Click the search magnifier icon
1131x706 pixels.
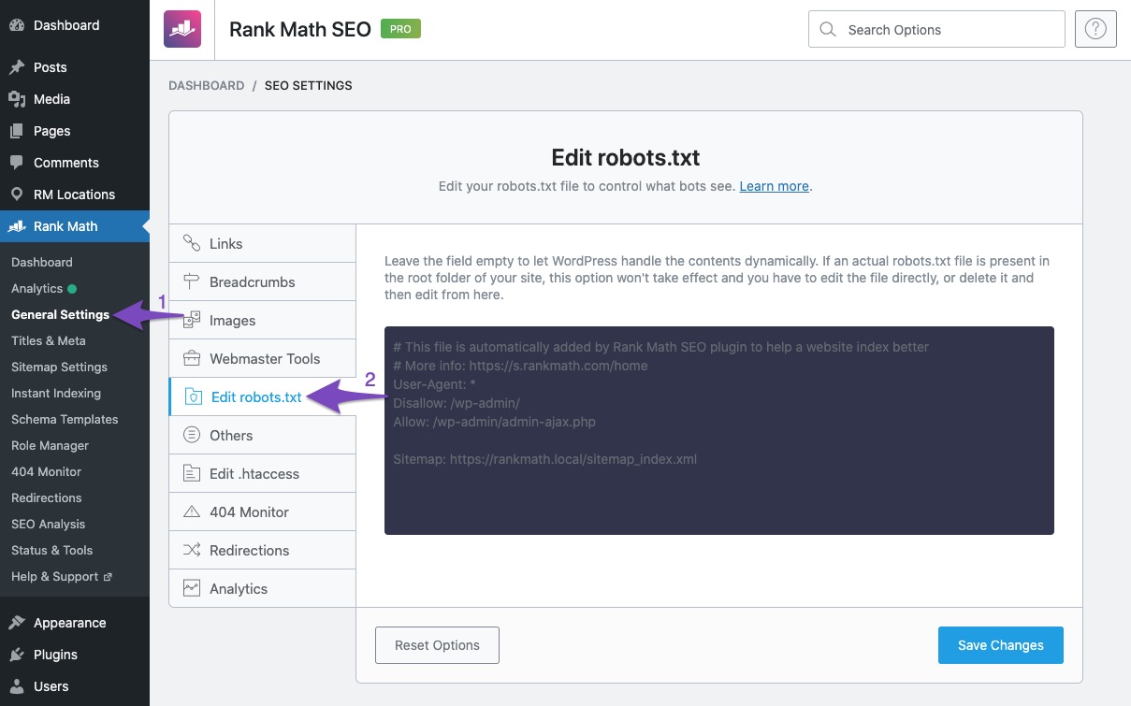[827, 30]
